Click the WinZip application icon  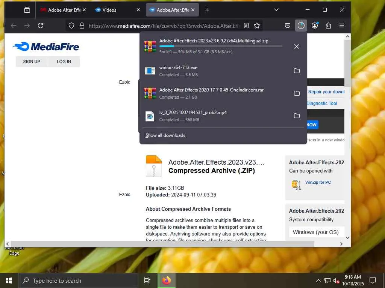(296, 184)
